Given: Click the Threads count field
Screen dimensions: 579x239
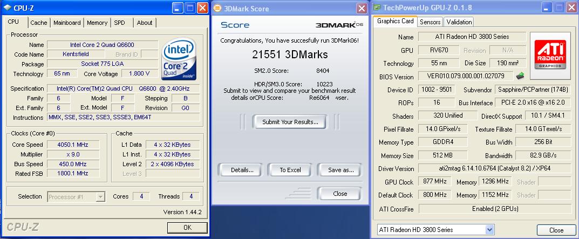Looking at the screenshot, I should coord(191,196).
